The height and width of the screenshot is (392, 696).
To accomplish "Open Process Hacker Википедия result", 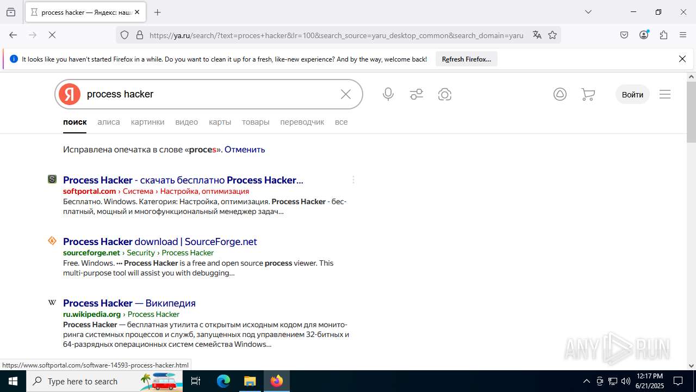I will click(129, 303).
